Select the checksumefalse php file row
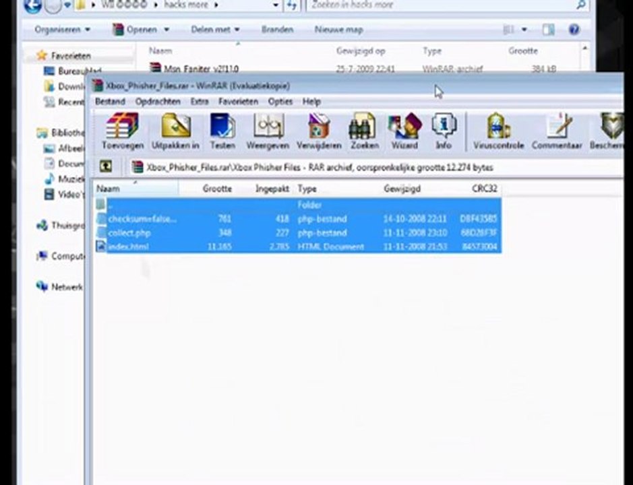 click(298, 219)
